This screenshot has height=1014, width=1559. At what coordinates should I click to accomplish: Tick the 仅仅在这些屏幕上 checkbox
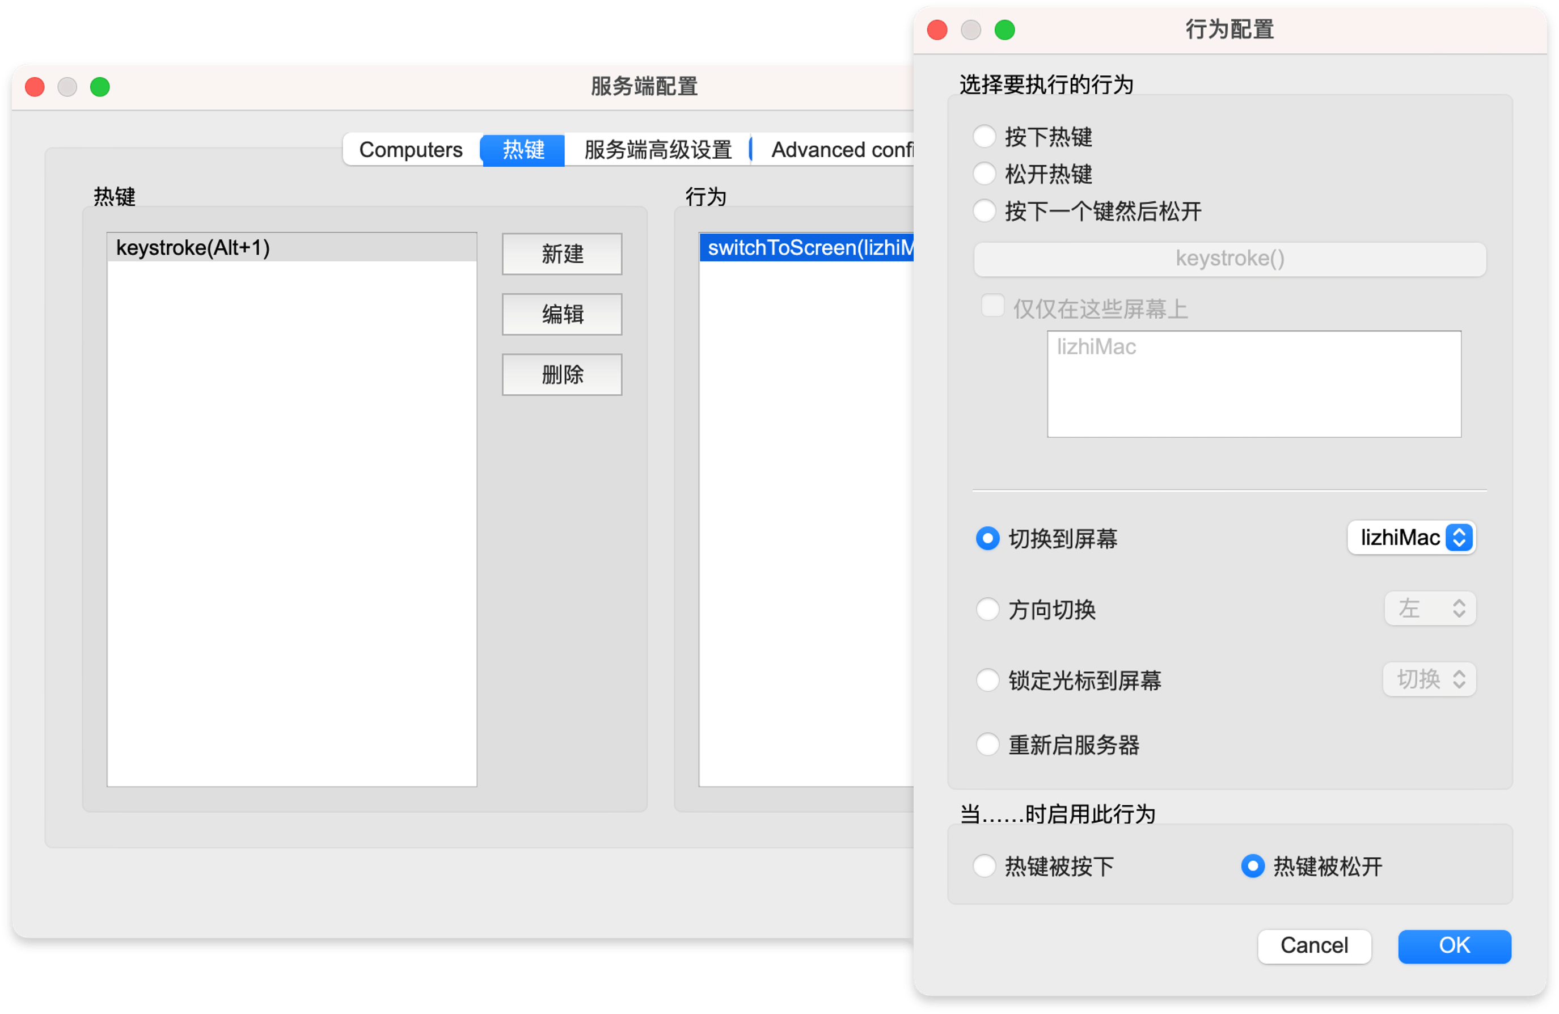click(992, 305)
